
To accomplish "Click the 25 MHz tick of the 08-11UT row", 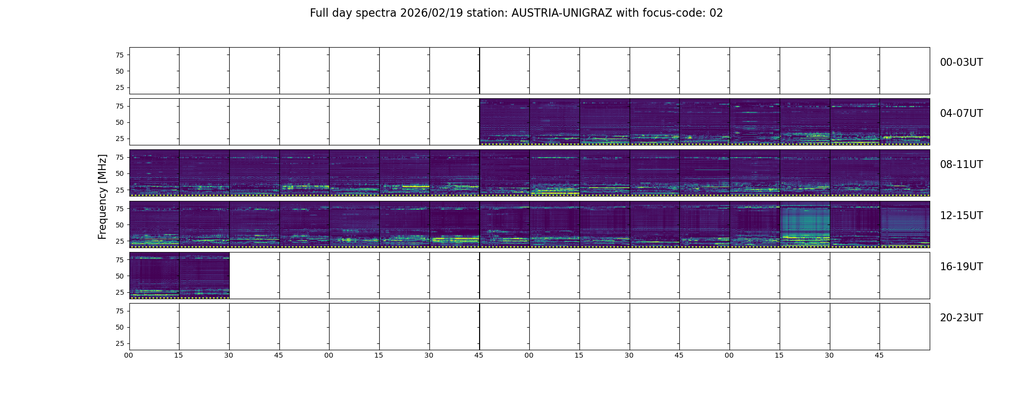I will (120, 190).
